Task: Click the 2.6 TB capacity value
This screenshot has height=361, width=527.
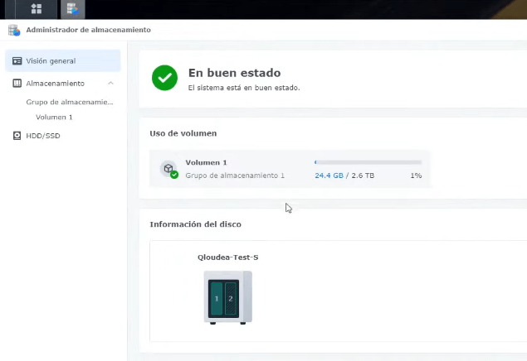Action: coord(363,176)
